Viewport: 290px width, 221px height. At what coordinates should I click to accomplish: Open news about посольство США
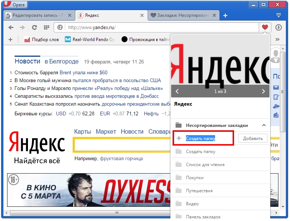tap(117, 80)
